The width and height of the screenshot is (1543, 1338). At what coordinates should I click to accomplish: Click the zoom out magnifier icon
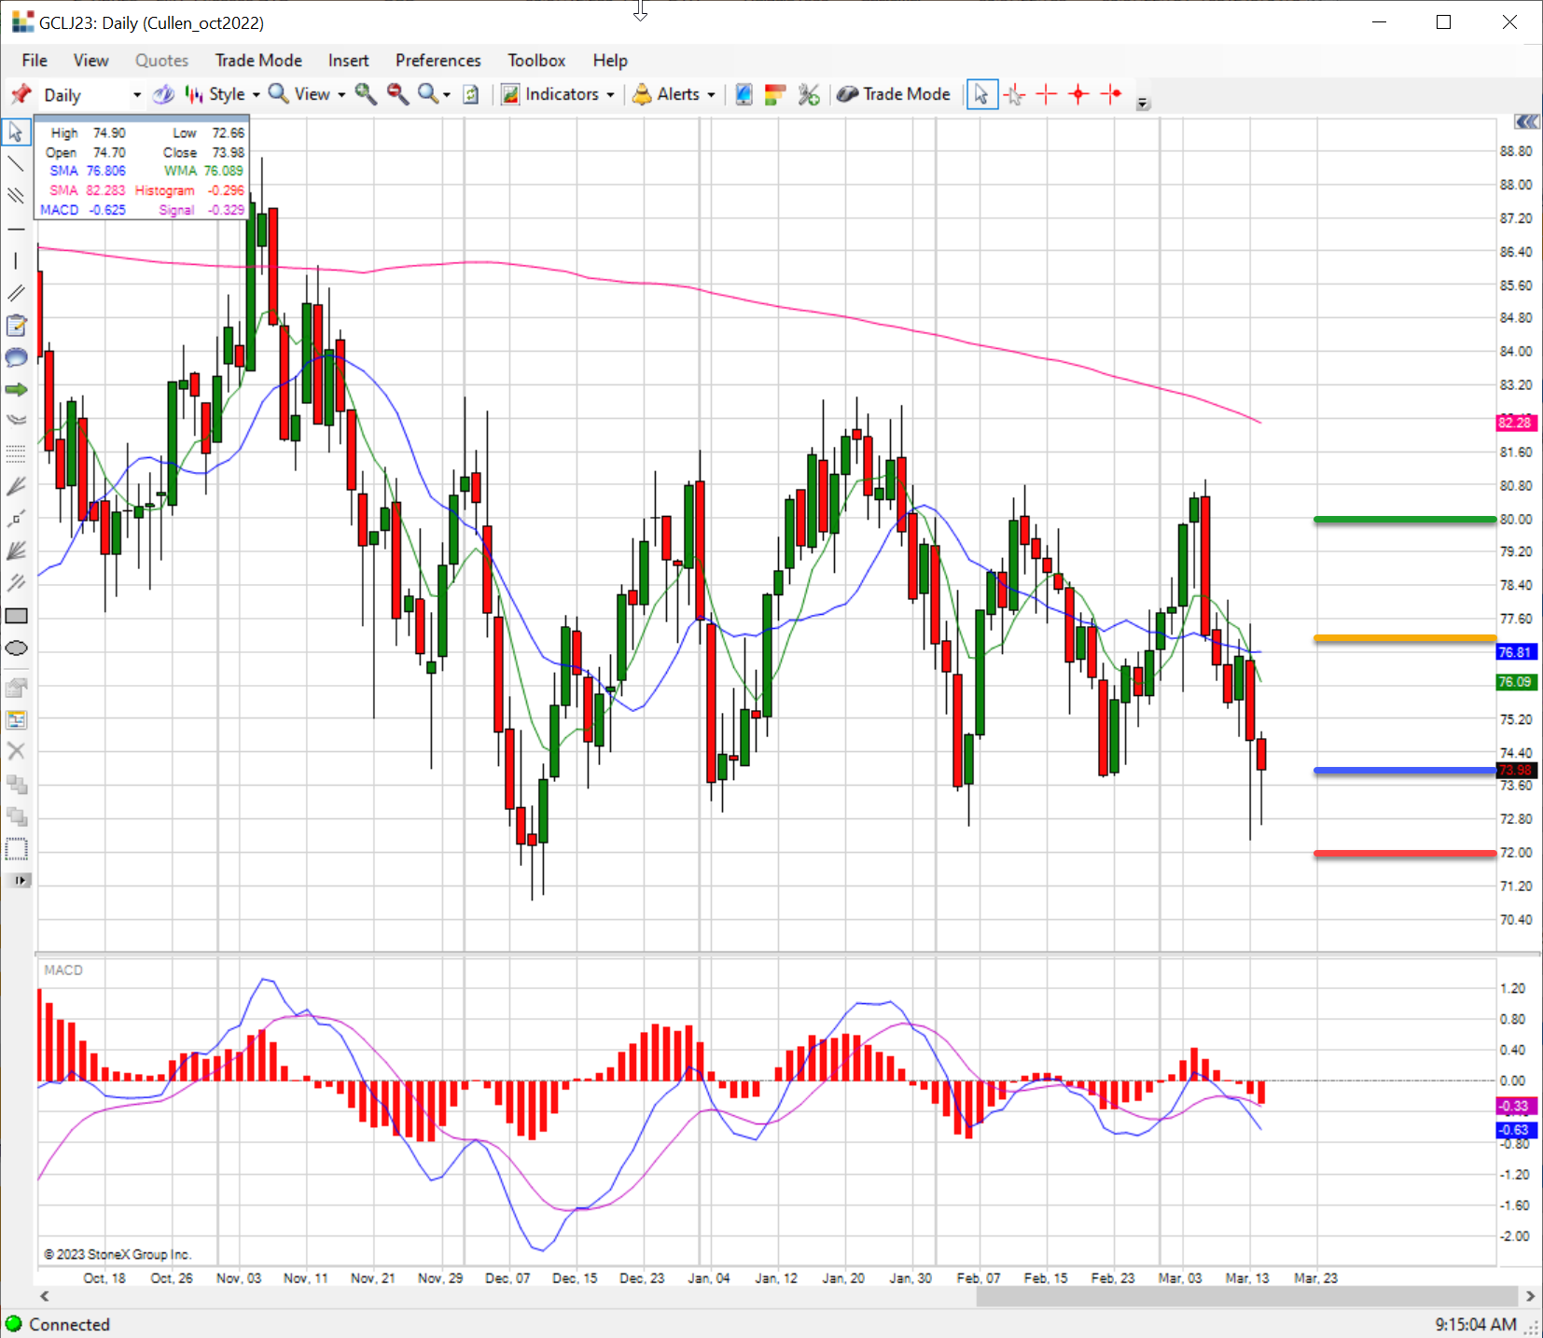[x=397, y=94]
